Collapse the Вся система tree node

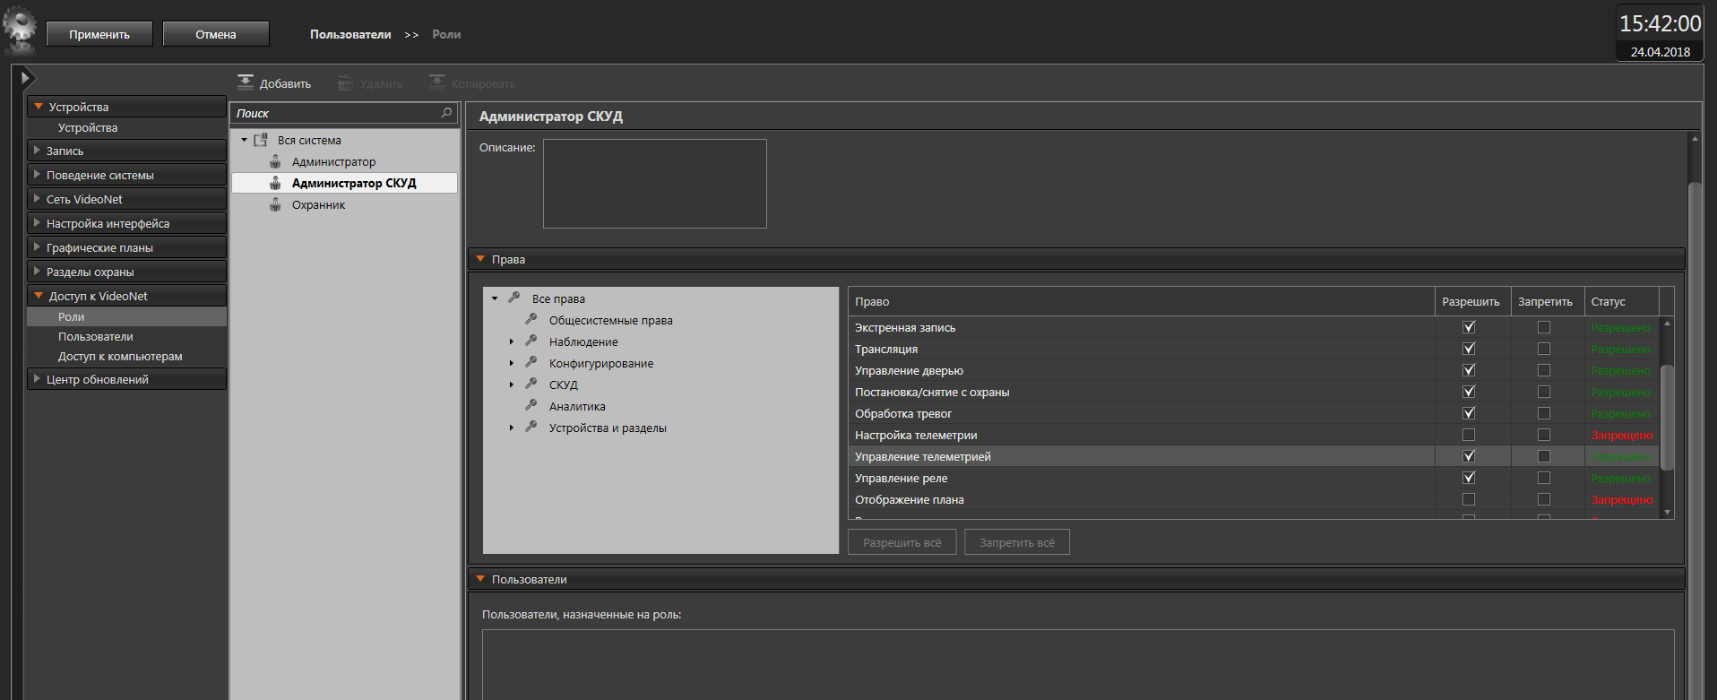coord(244,140)
